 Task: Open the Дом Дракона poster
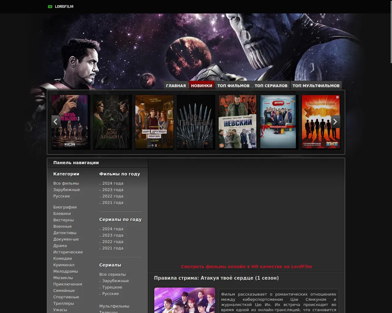(x=112, y=122)
